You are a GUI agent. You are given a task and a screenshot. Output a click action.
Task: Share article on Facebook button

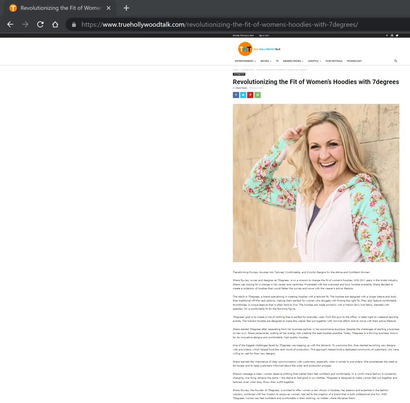[x=236, y=95]
